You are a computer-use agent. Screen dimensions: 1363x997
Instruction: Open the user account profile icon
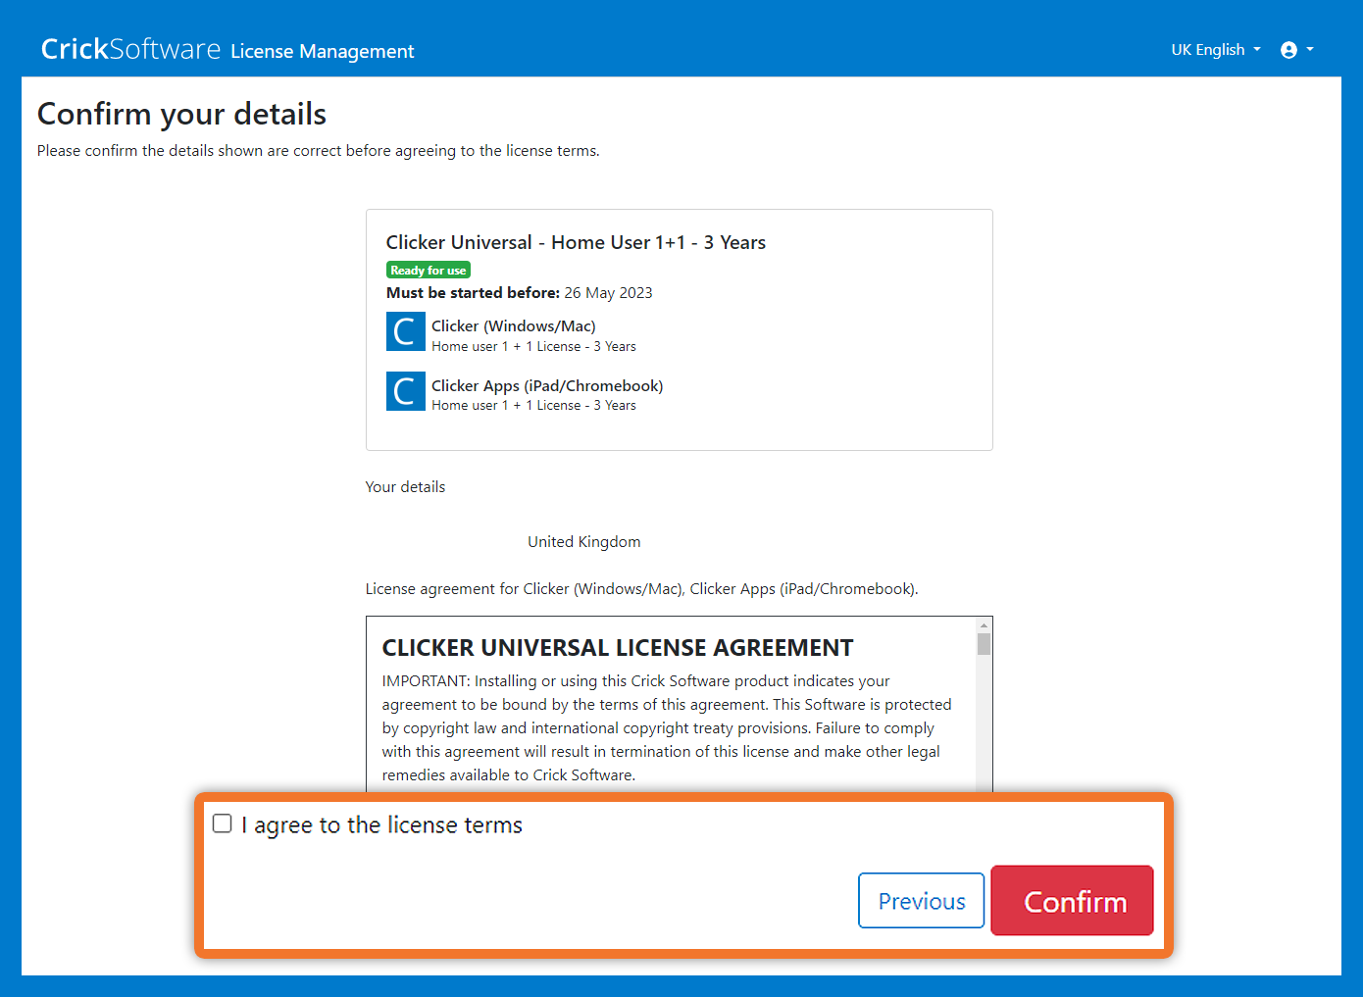pyautogui.click(x=1288, y=50)
